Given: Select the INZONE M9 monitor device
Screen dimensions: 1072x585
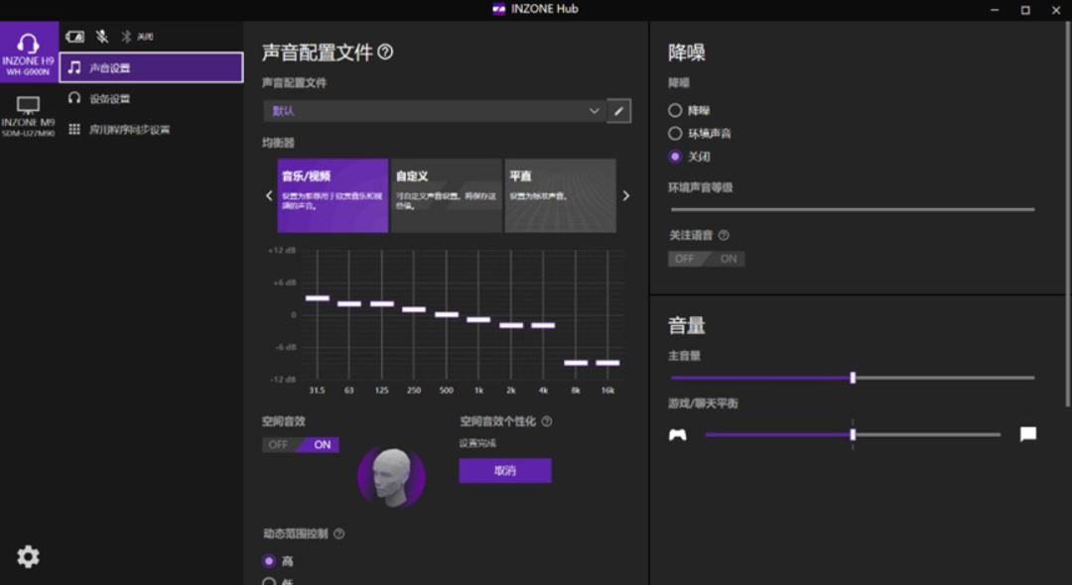Looking at the screenshot, I should (x=29, y=116).
